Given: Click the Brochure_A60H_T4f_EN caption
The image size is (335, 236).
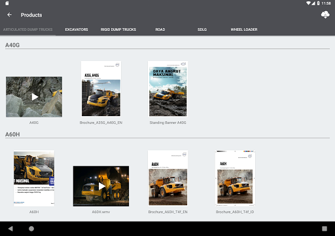Looking at the screenshot, I should [x=168, y=212].
